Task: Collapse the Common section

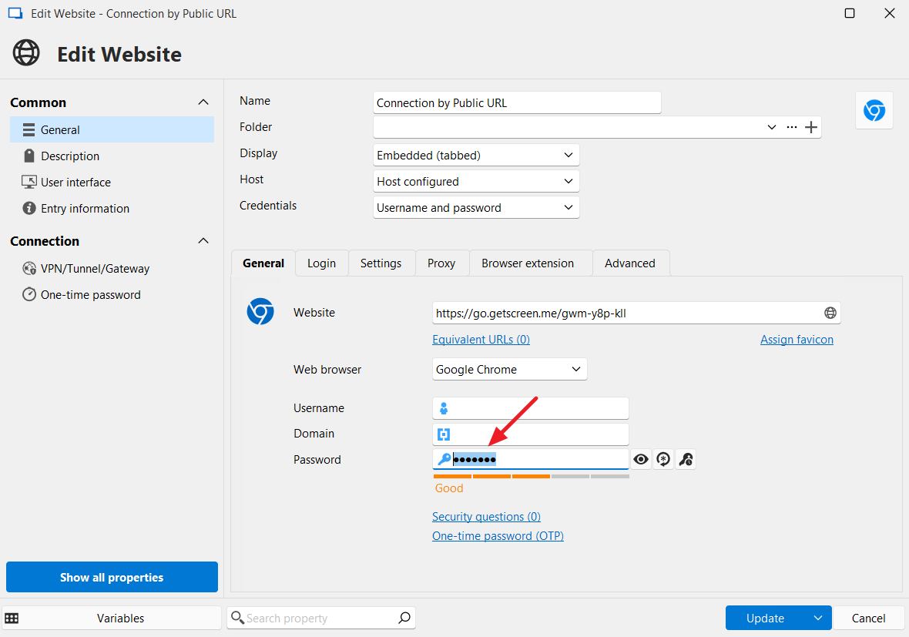Action: [x=203, y=102]
